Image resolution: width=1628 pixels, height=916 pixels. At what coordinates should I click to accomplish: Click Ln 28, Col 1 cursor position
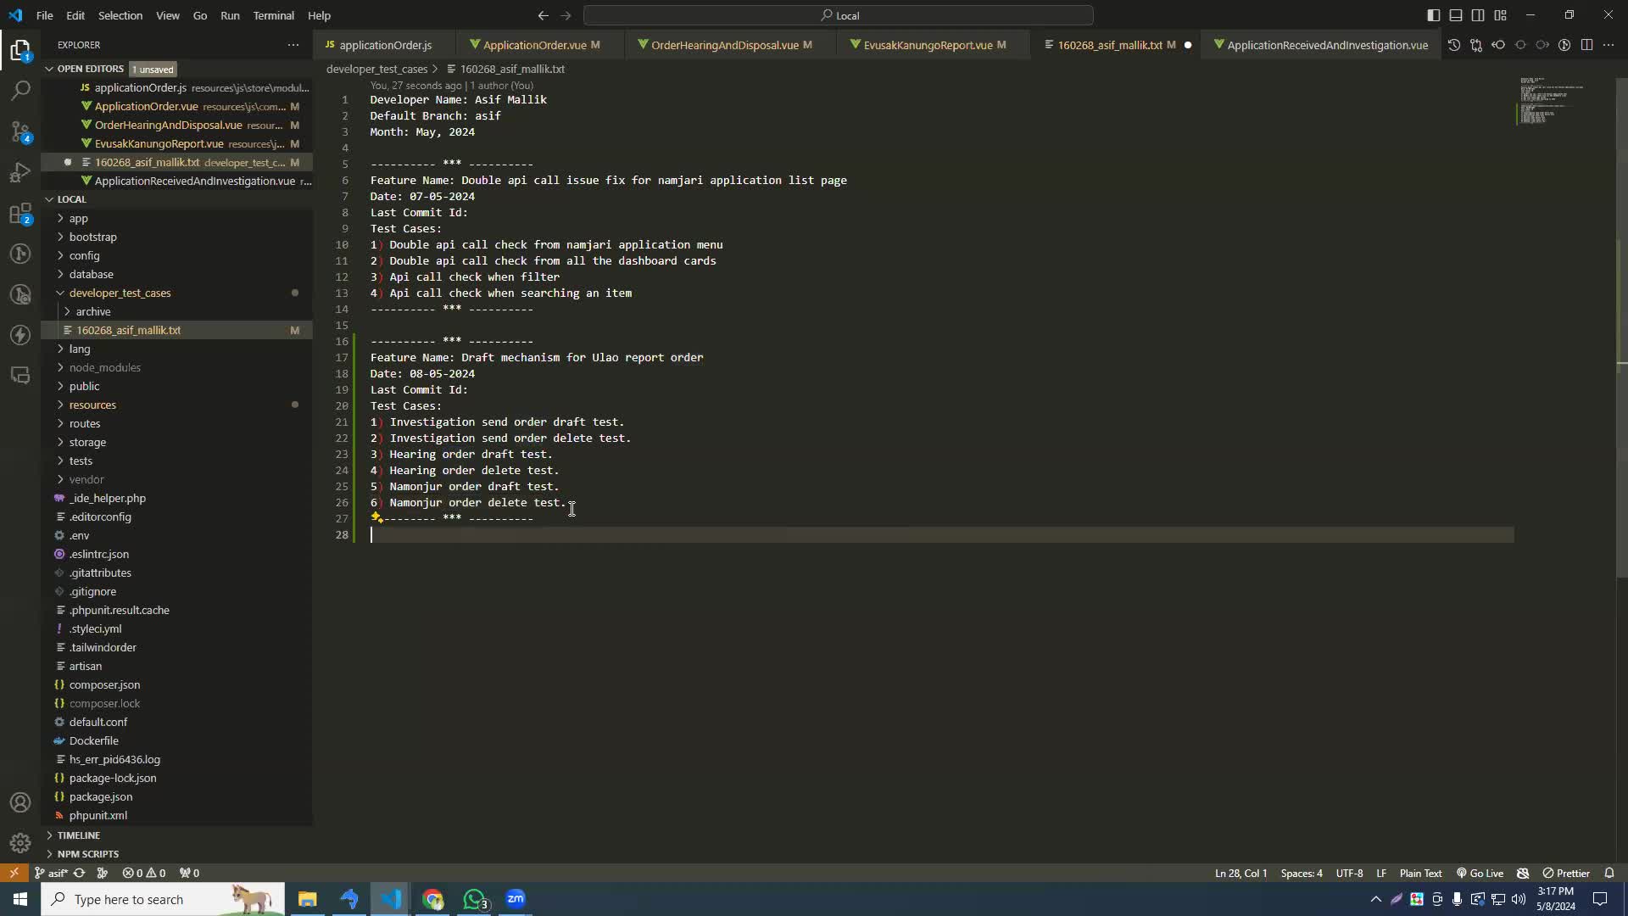click(1241, 873)
